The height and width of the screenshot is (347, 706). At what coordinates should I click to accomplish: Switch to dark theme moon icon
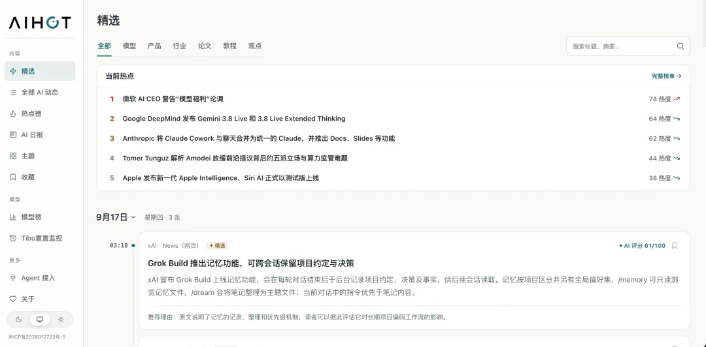(19, 320)
